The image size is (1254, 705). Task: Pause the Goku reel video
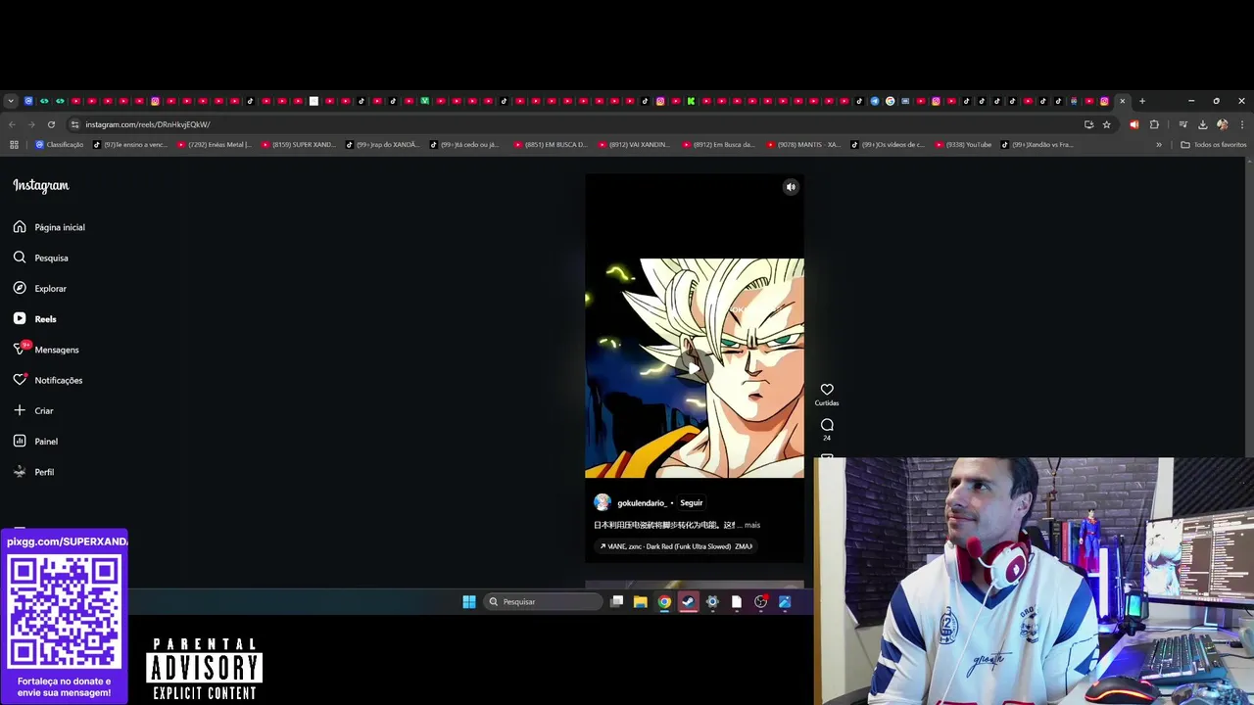click(x=695, y=367)
